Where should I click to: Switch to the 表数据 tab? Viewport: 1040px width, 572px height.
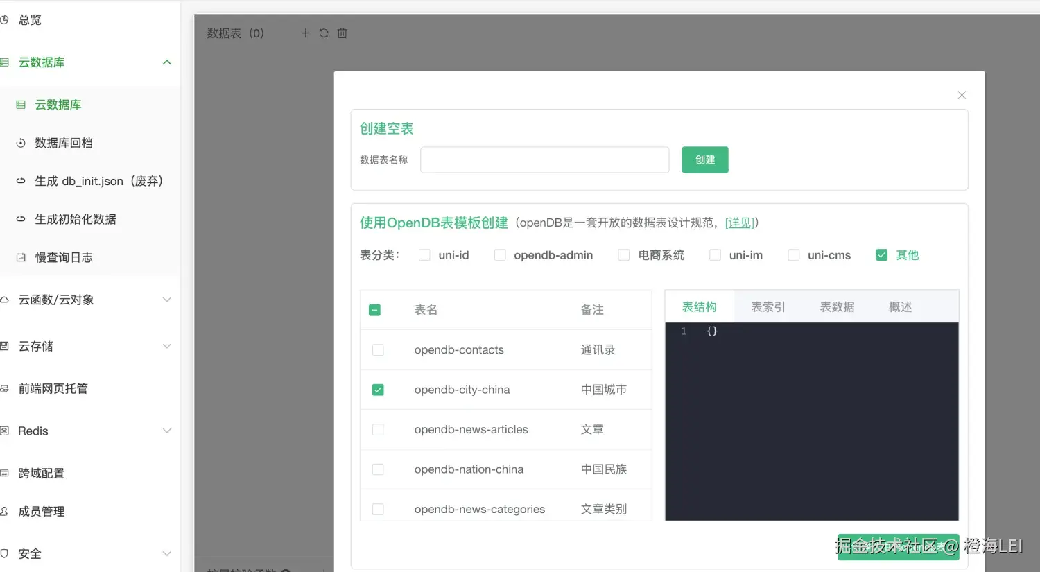click(x=837, y=306)
